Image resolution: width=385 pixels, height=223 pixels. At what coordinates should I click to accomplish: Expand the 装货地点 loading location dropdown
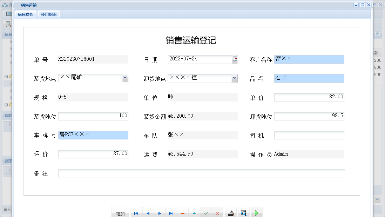pyautogui.click(x=124, y=78)
